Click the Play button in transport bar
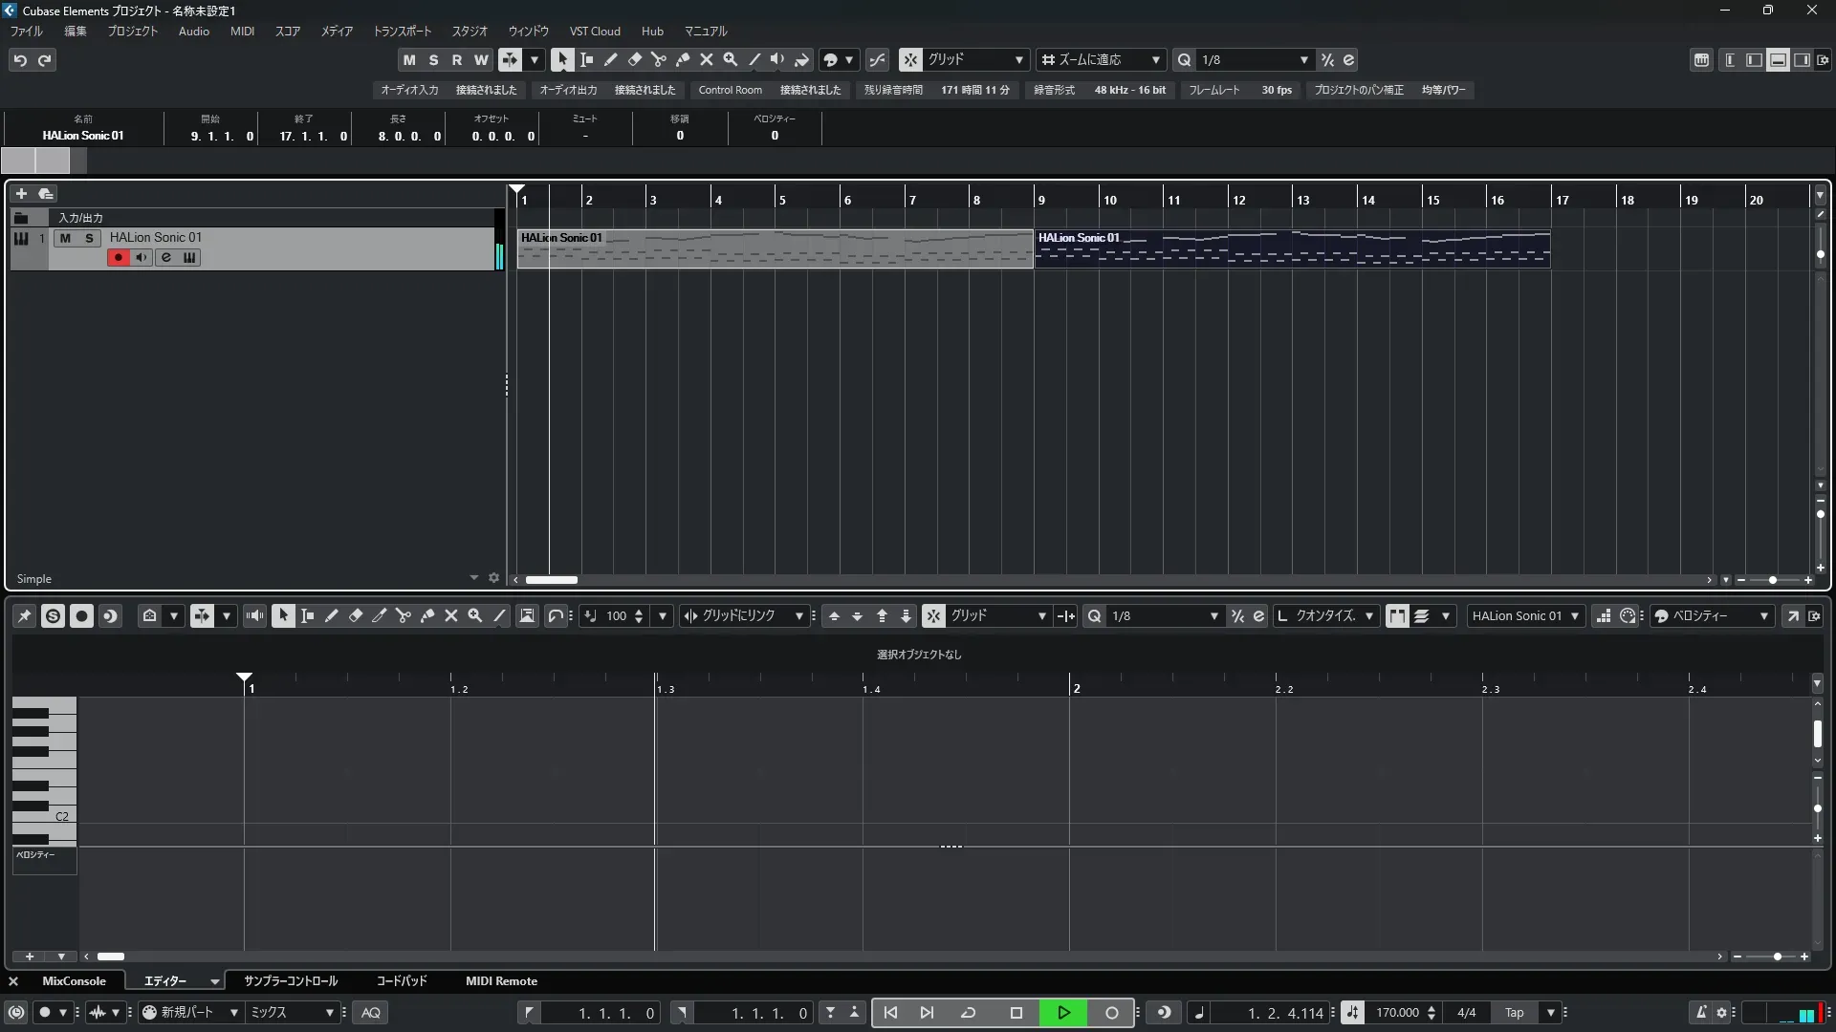Screen dimensions: 1836x1032 click(x=1063, y=1013)
